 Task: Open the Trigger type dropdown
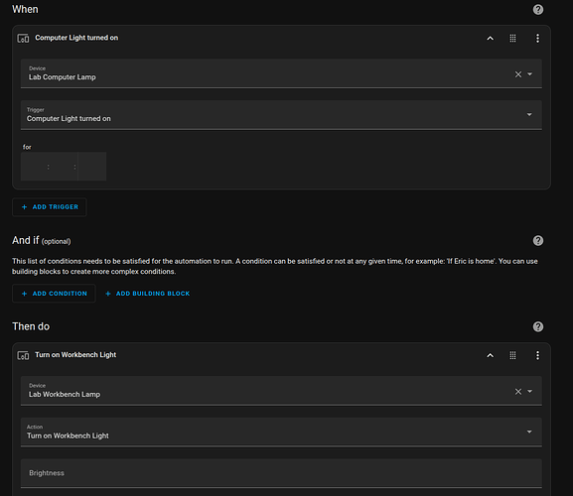coord(281,115)
